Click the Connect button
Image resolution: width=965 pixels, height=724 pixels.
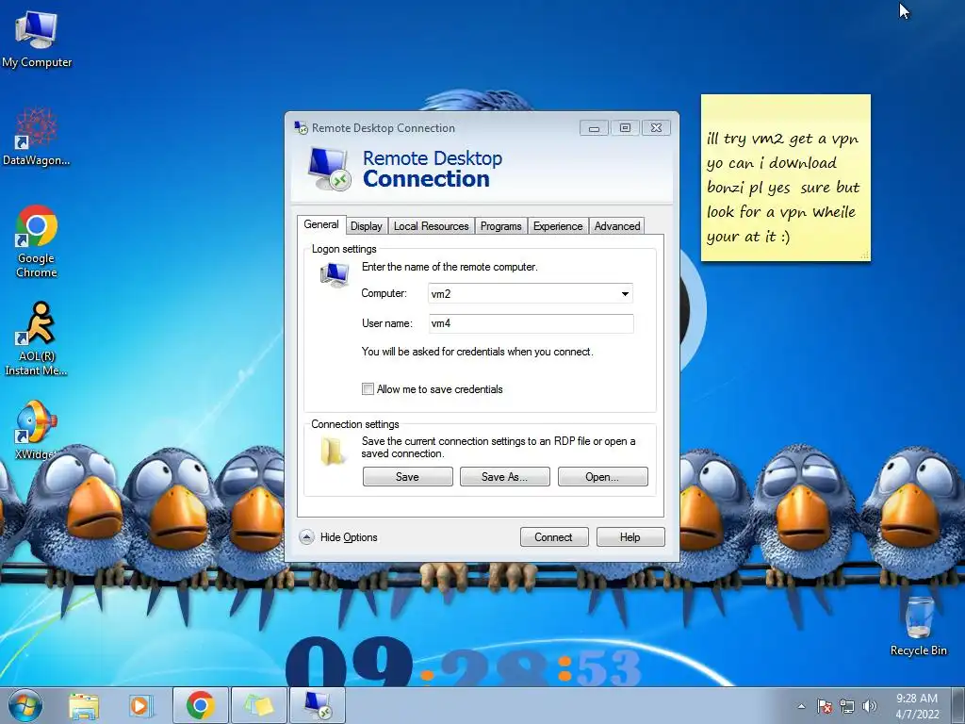tap(554, 536)
